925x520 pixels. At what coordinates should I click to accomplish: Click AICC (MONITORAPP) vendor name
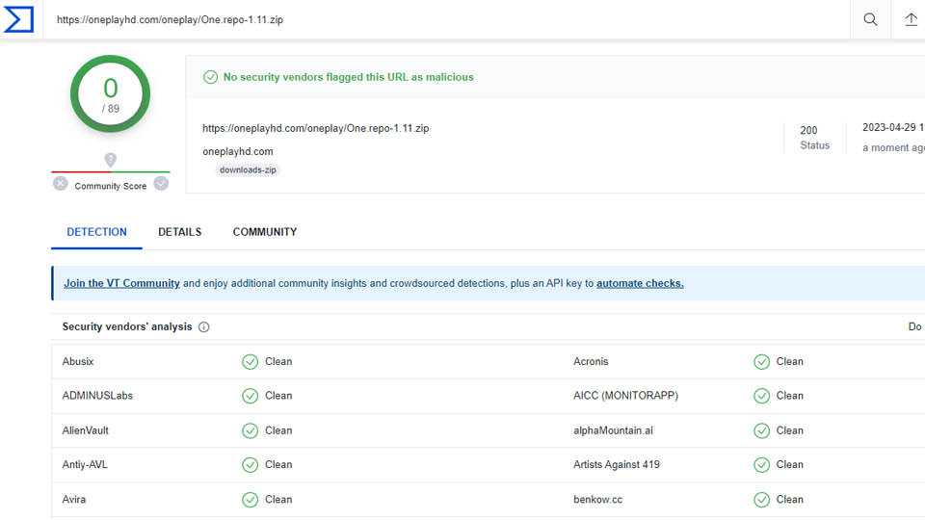click(x=626, y=396)
